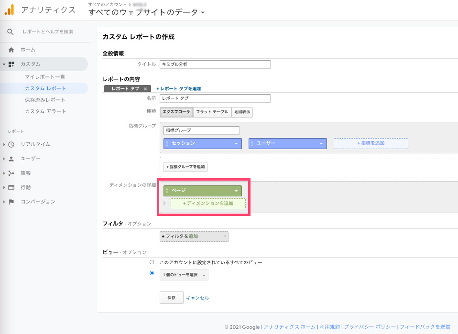The width and height of the screenshot is (458, 334).
Task: Close the レポート タブ with its x icon
Action: pos(145,89)
